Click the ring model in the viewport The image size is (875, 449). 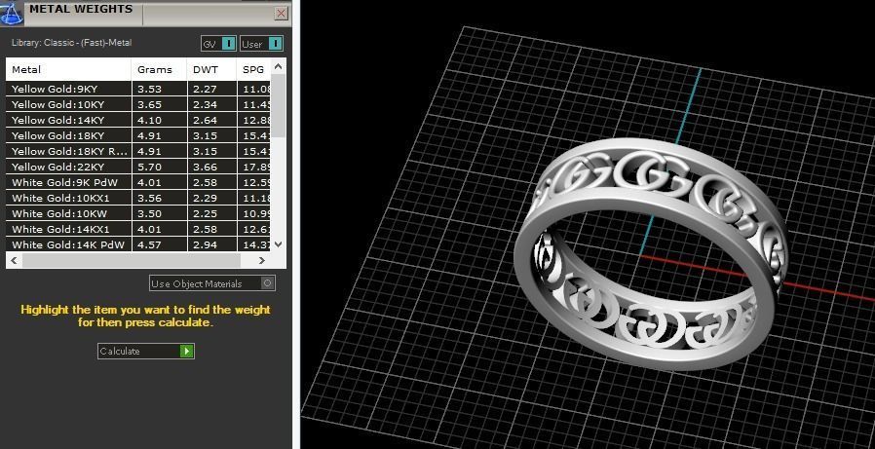pos(650,254)
